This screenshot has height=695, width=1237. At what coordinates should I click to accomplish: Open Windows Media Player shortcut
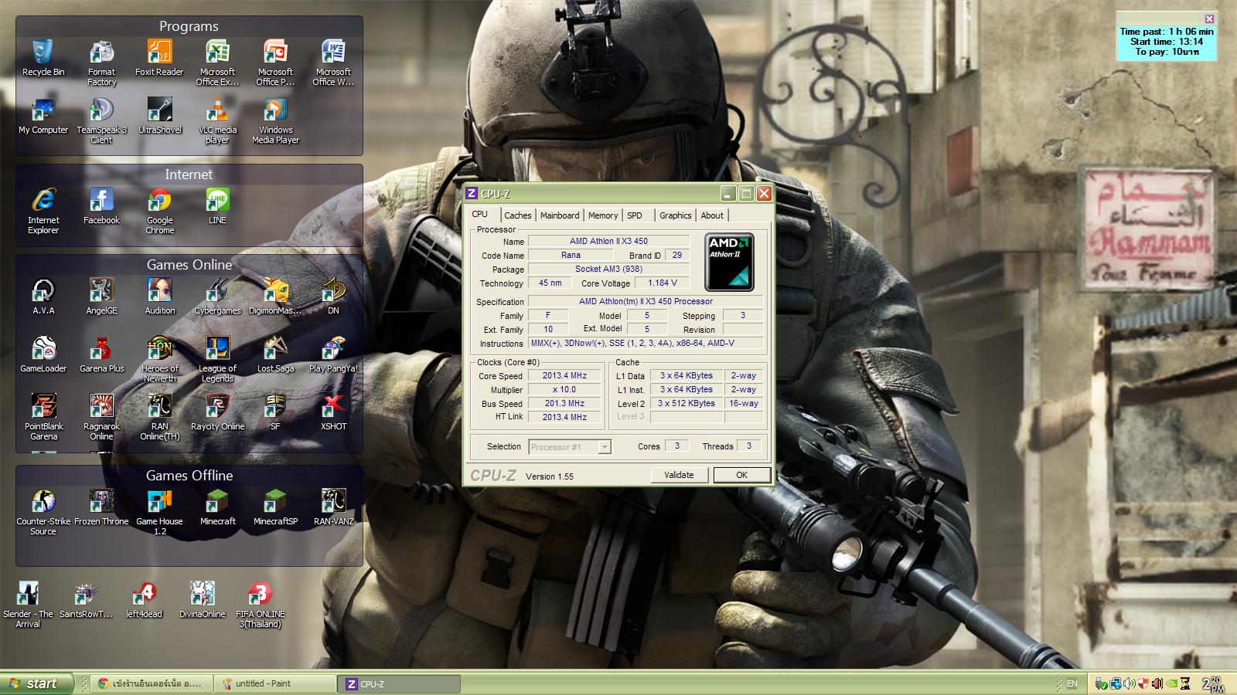275,120
